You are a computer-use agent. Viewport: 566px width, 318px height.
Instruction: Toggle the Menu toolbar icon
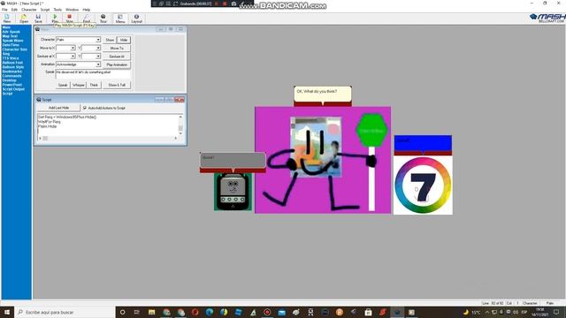point(120,19)
